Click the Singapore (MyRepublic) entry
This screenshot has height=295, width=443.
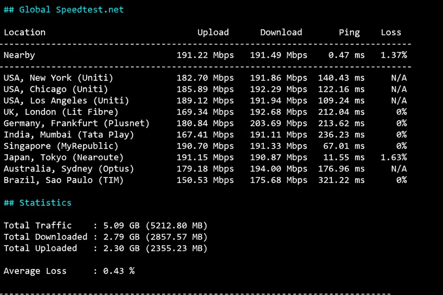[59, 146]
